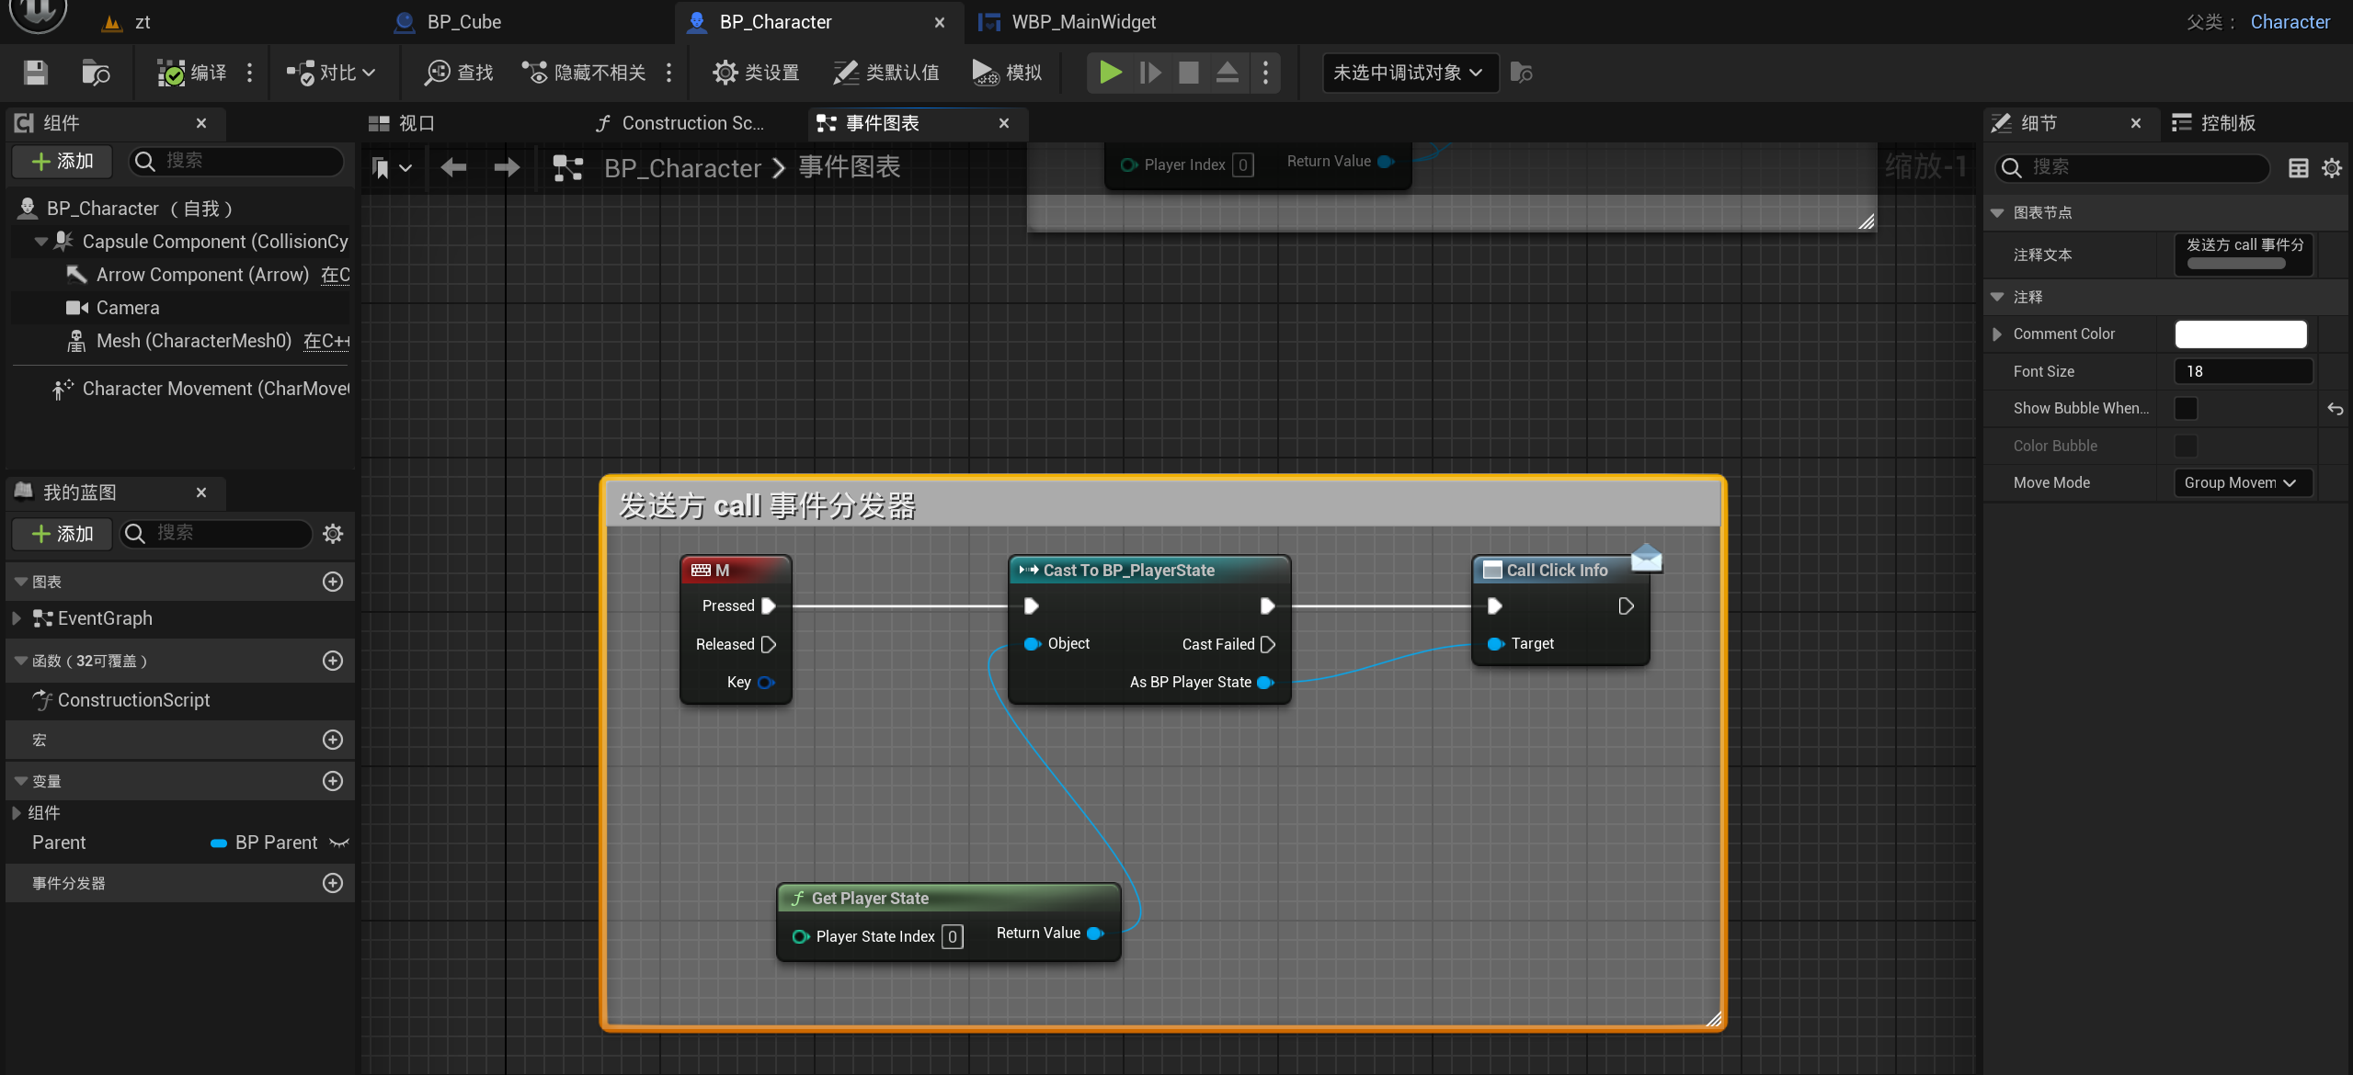Toggle Show Bubble When Zoomed checkbox

click(2186, 408)
